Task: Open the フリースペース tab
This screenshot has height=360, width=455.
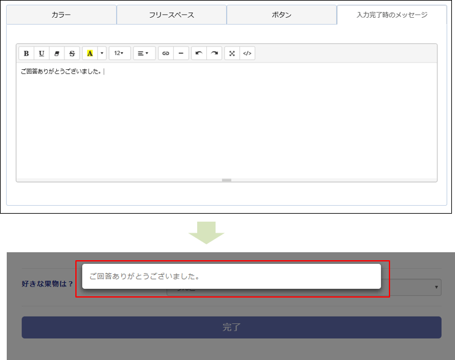Action: (x=171, y=15)
